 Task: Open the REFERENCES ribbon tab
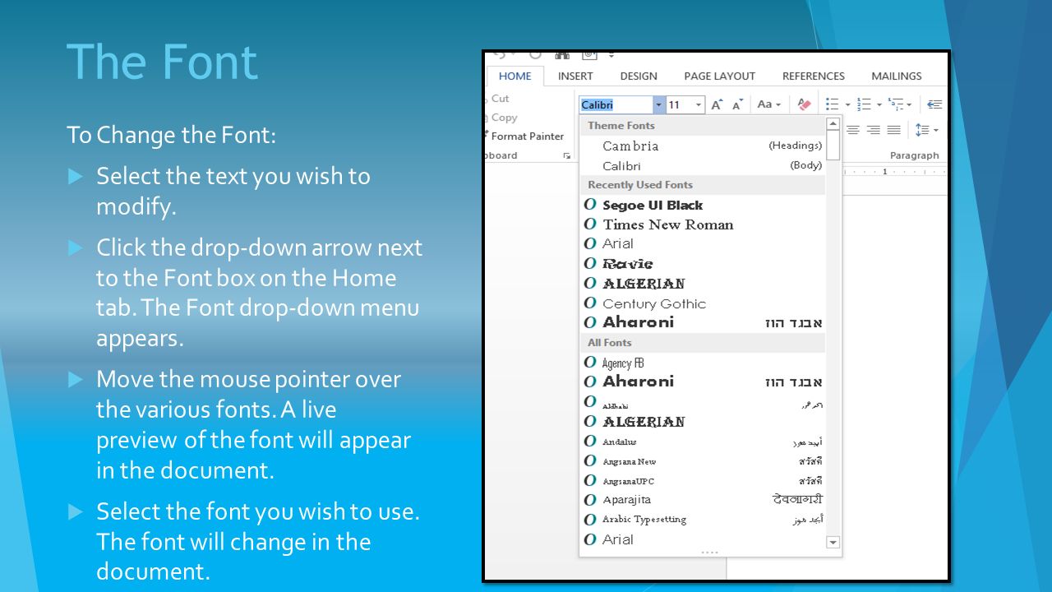pyautogui.click(x=814, y=76)
